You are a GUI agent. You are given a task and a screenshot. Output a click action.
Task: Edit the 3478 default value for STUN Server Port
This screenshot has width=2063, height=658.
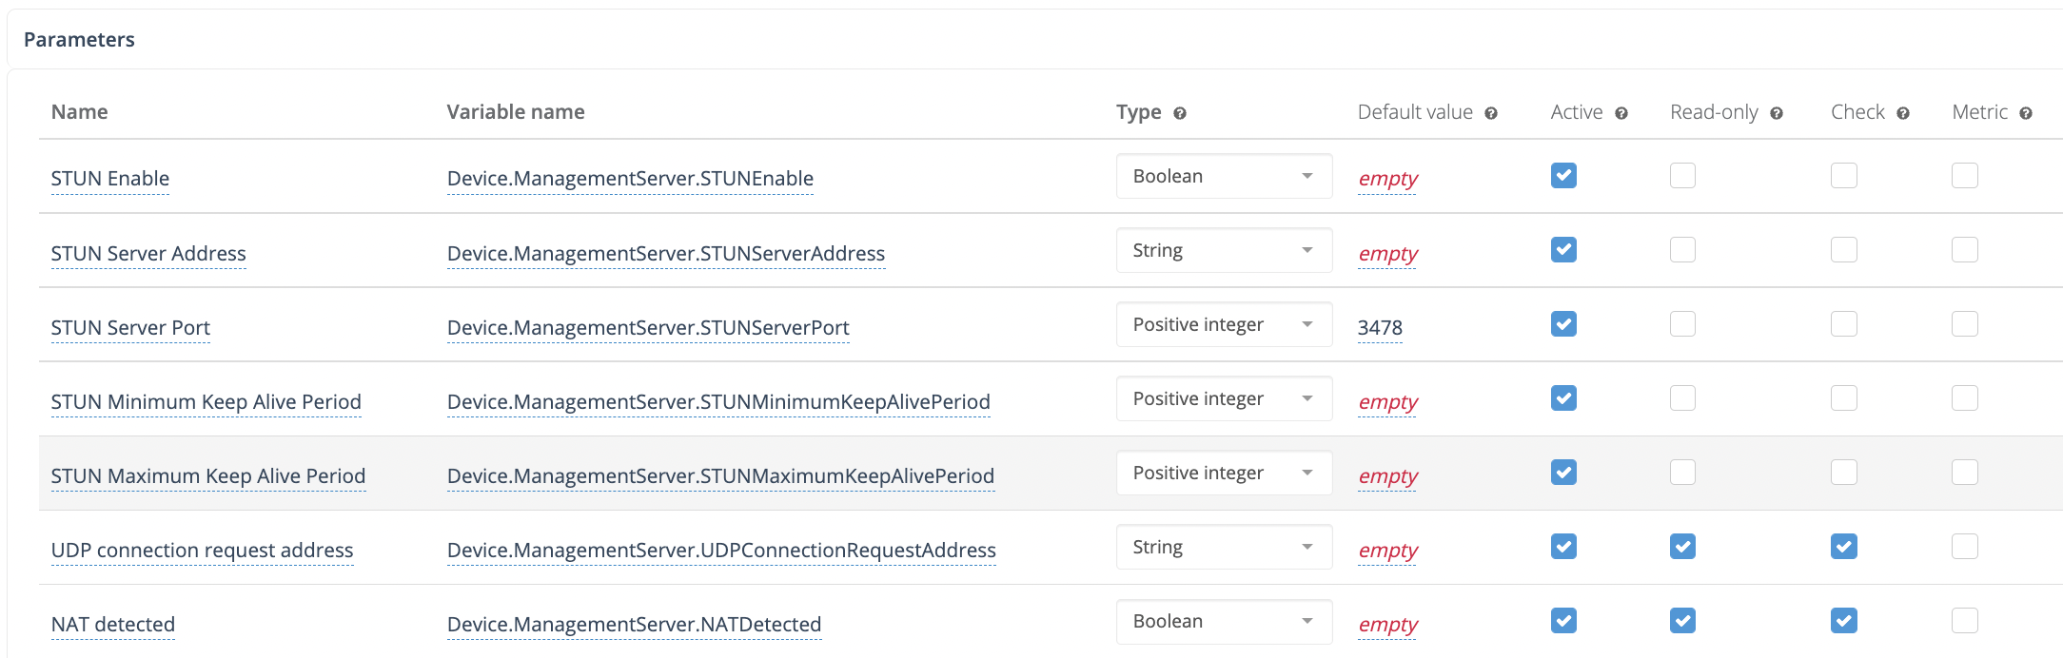(1379, 326)
